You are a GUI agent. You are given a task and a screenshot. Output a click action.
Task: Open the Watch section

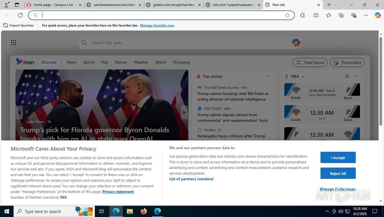click(161, 62)
